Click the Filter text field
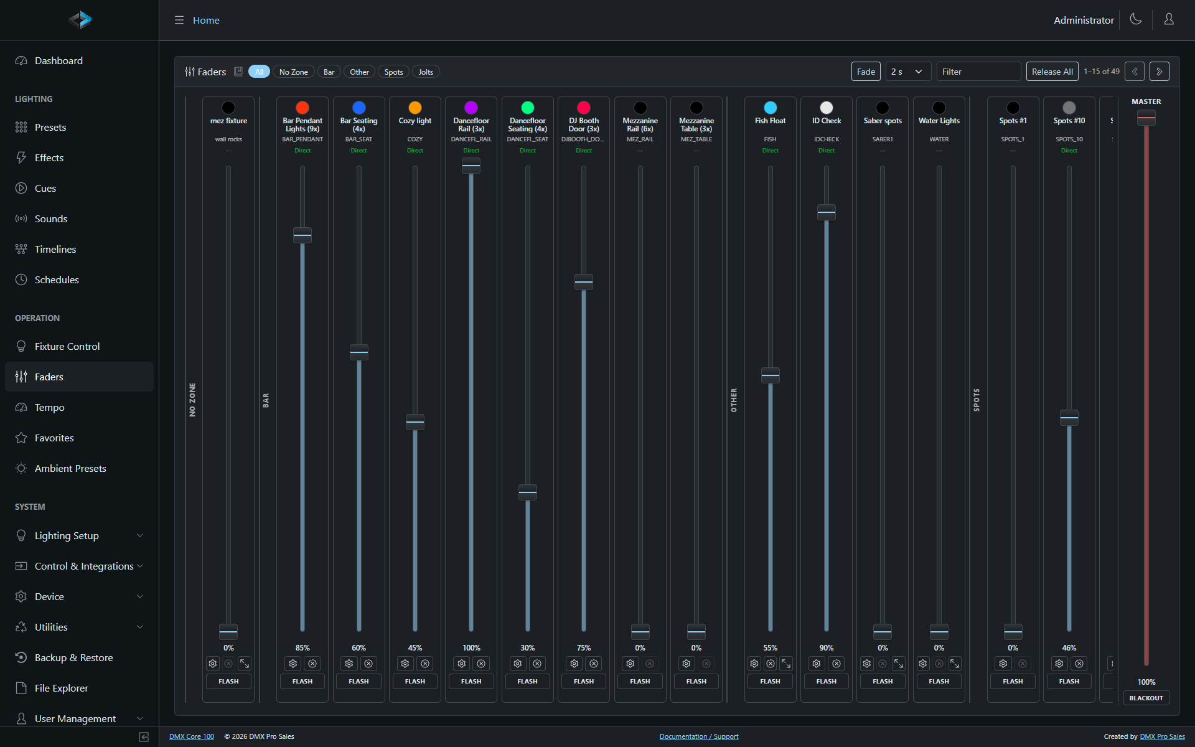Image resolution: width=1195 pixels, height=747 pixels. [978, 72]
